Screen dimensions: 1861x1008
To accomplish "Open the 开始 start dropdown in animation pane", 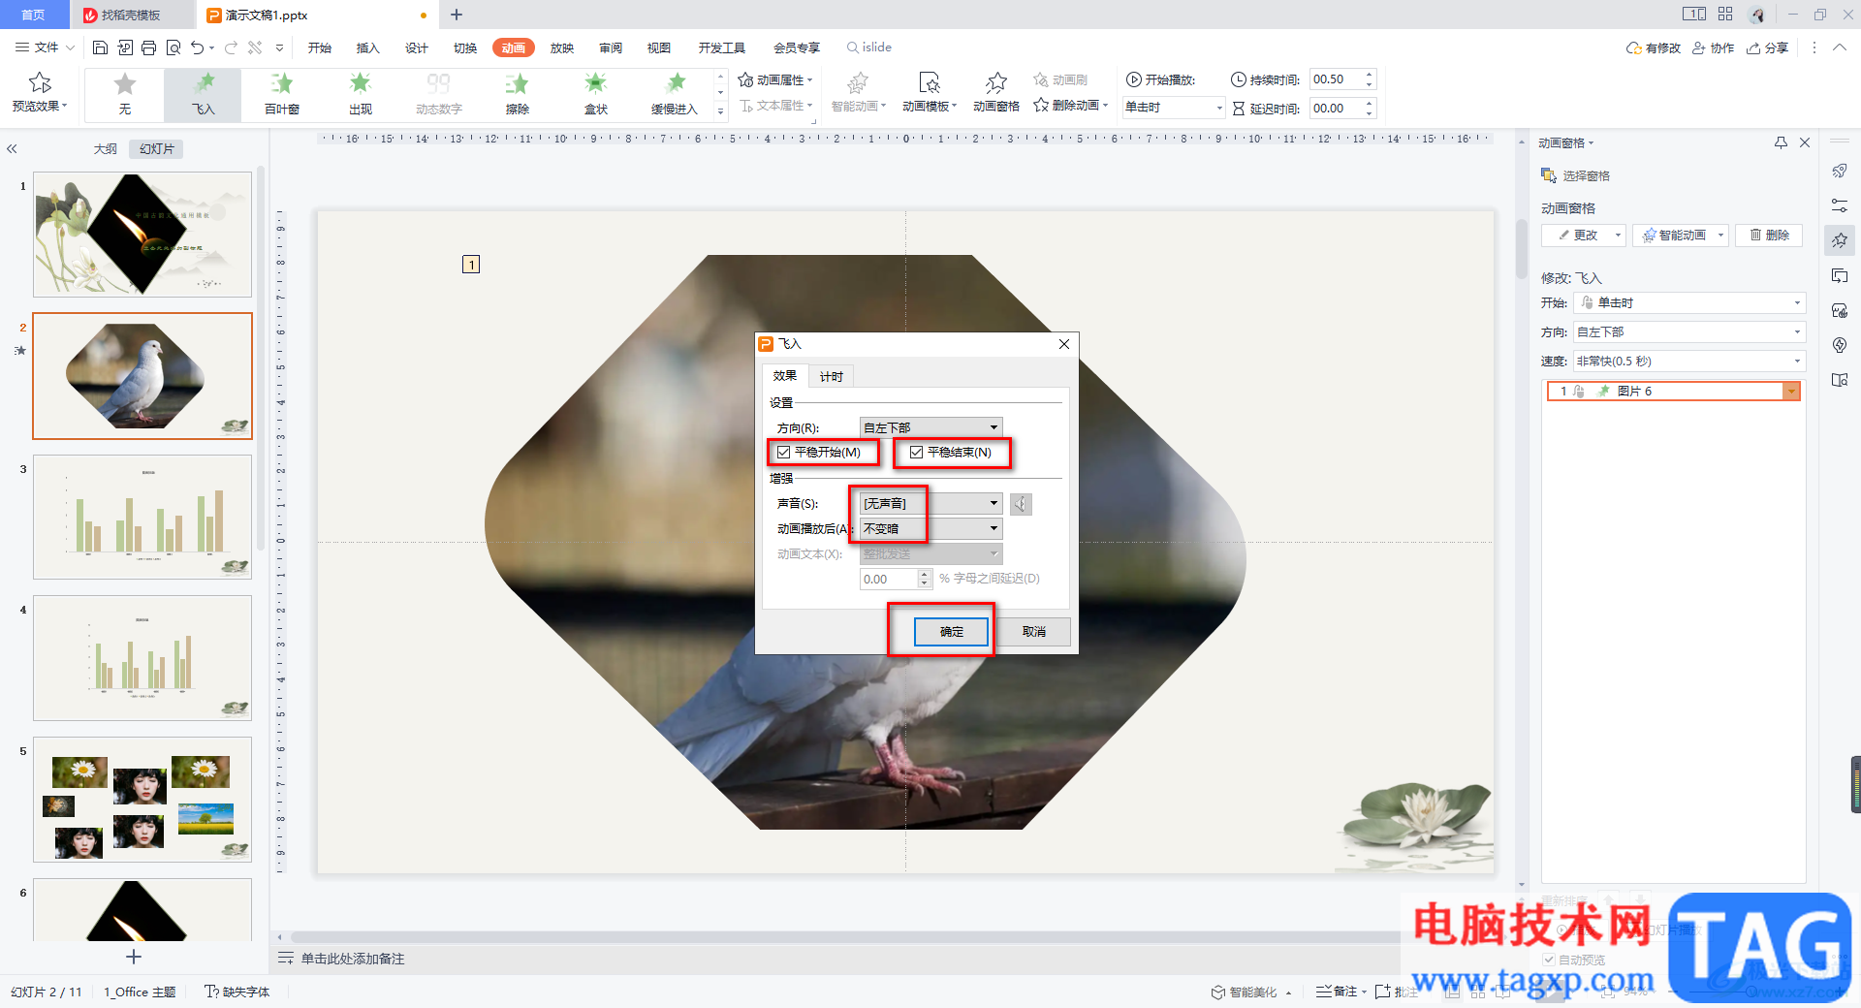I will [x=1688, y=303].
